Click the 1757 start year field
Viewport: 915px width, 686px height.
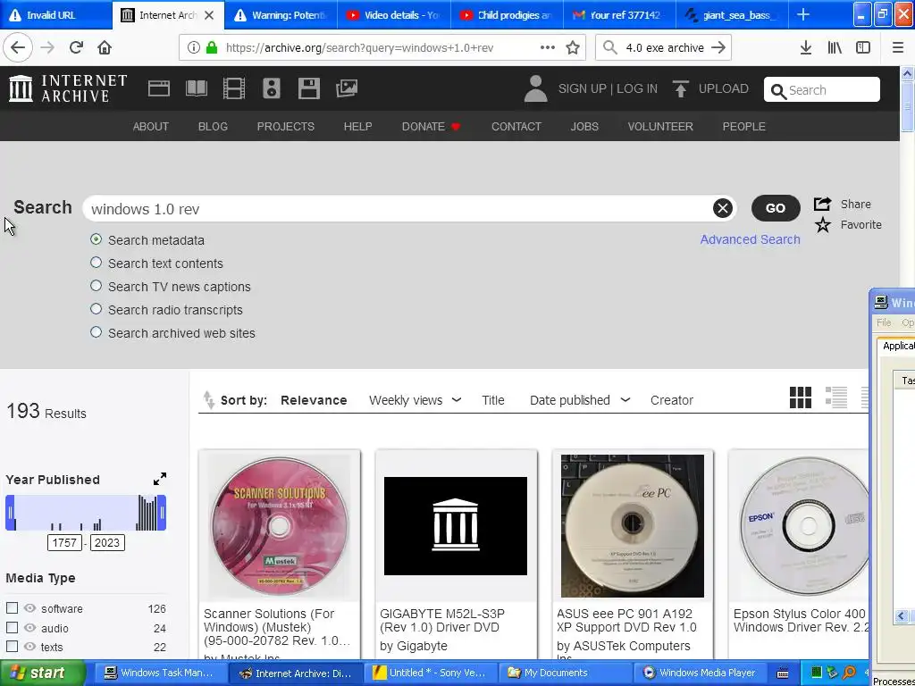click(x=64, y=542)
